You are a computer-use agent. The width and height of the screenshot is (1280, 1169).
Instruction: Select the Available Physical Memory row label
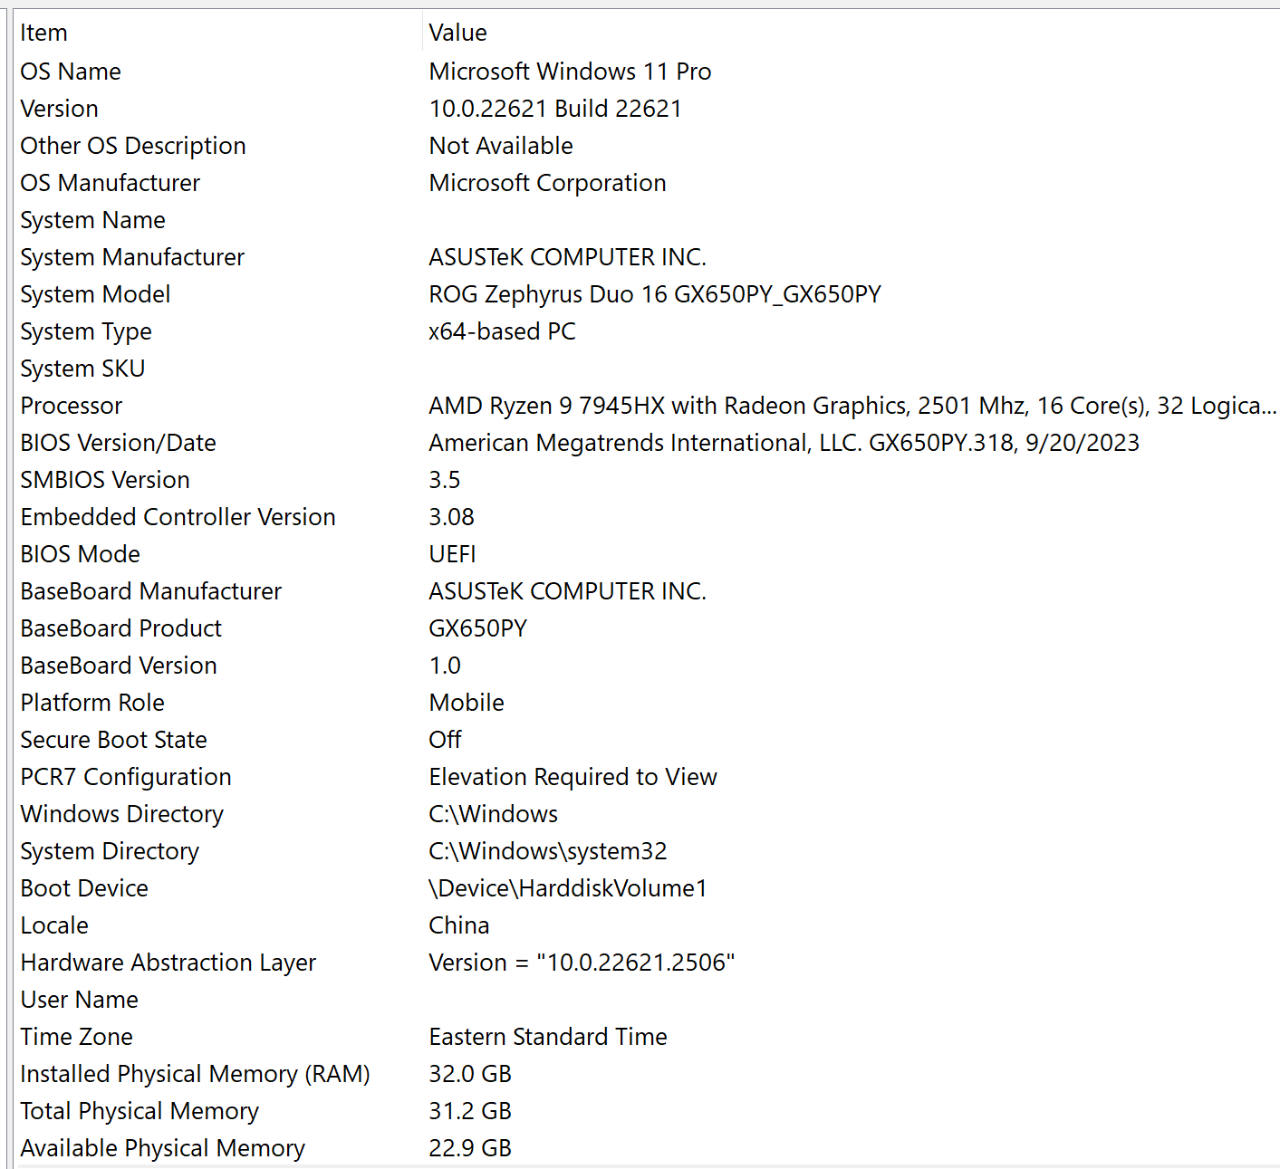coord(163,1148)
